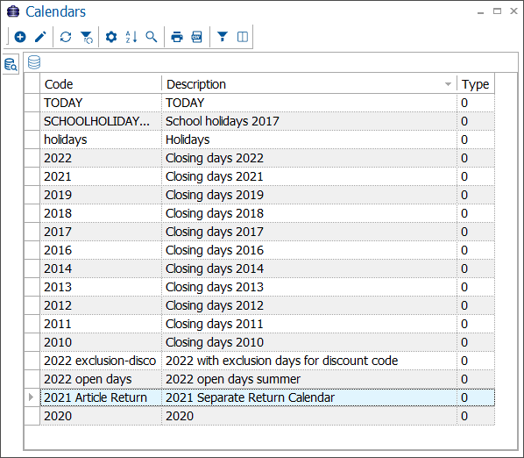Select the 2019 code cell
The width and height of the screenshot is (524, 458).
[101, 195]
